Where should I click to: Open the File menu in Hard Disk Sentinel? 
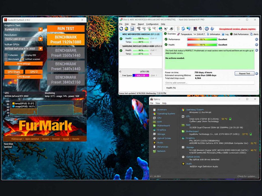(121, 24)
